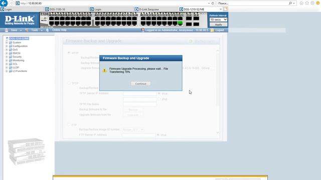Click the Online Help globe icon
The image size is (321, 180).
pyautogui.click(x=48, y=30)
